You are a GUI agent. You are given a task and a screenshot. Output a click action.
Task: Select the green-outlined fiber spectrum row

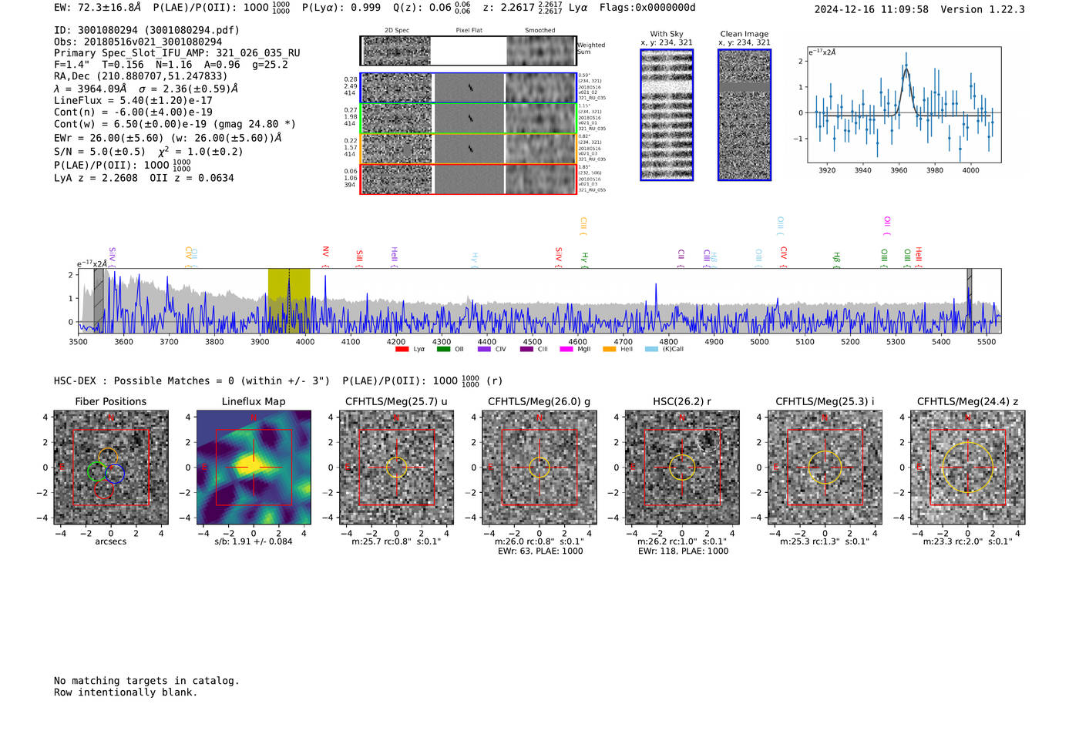pos(469,119)
